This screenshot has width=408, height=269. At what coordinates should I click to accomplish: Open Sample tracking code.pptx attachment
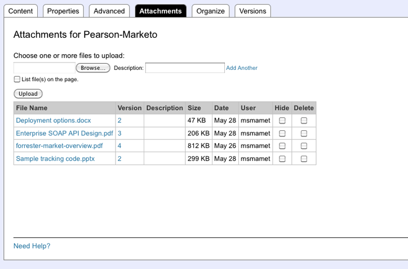[x=55, y=158]
